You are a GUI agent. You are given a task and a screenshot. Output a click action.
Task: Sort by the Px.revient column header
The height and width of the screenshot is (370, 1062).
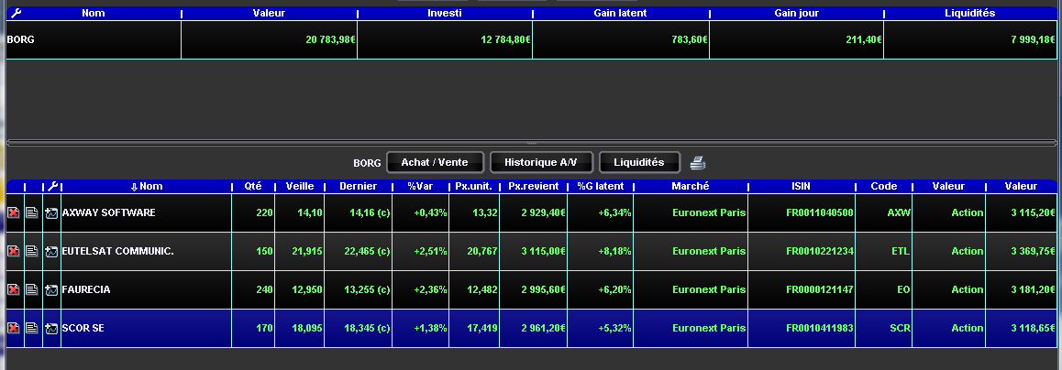(x=533, y=186)
